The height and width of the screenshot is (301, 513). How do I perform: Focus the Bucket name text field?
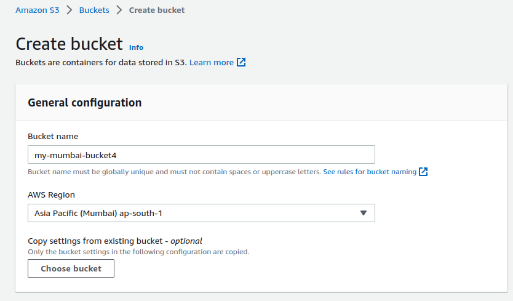coord(201,155)
